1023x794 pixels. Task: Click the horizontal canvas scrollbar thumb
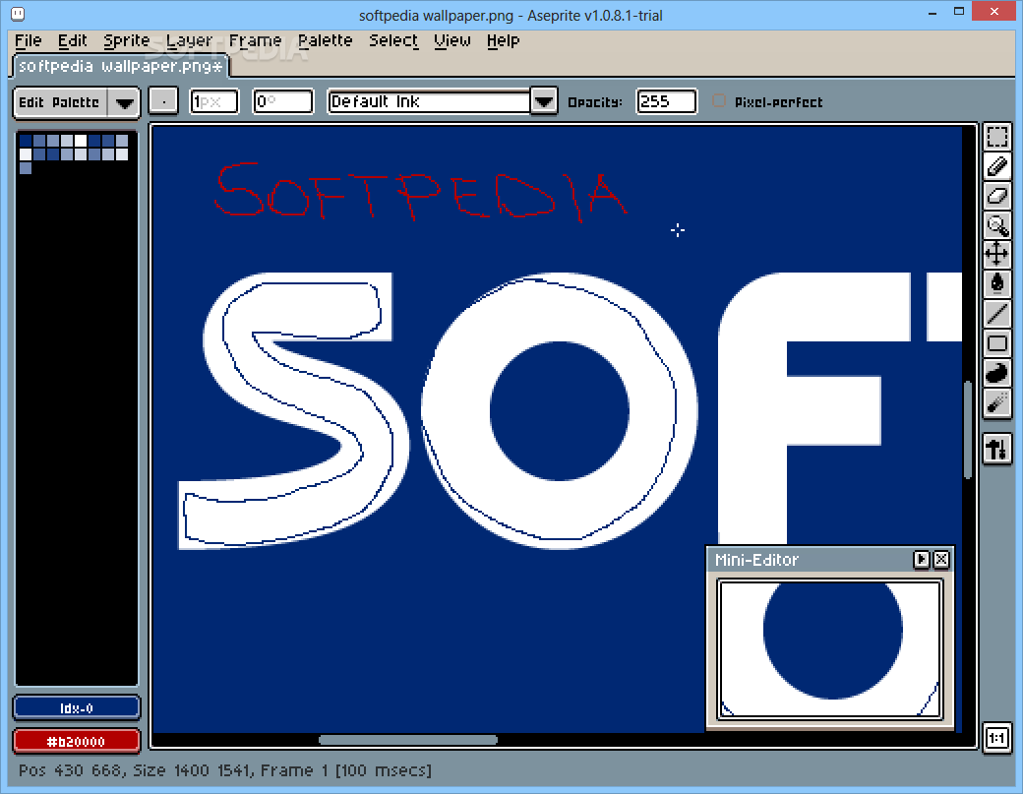tap(408, 740)
